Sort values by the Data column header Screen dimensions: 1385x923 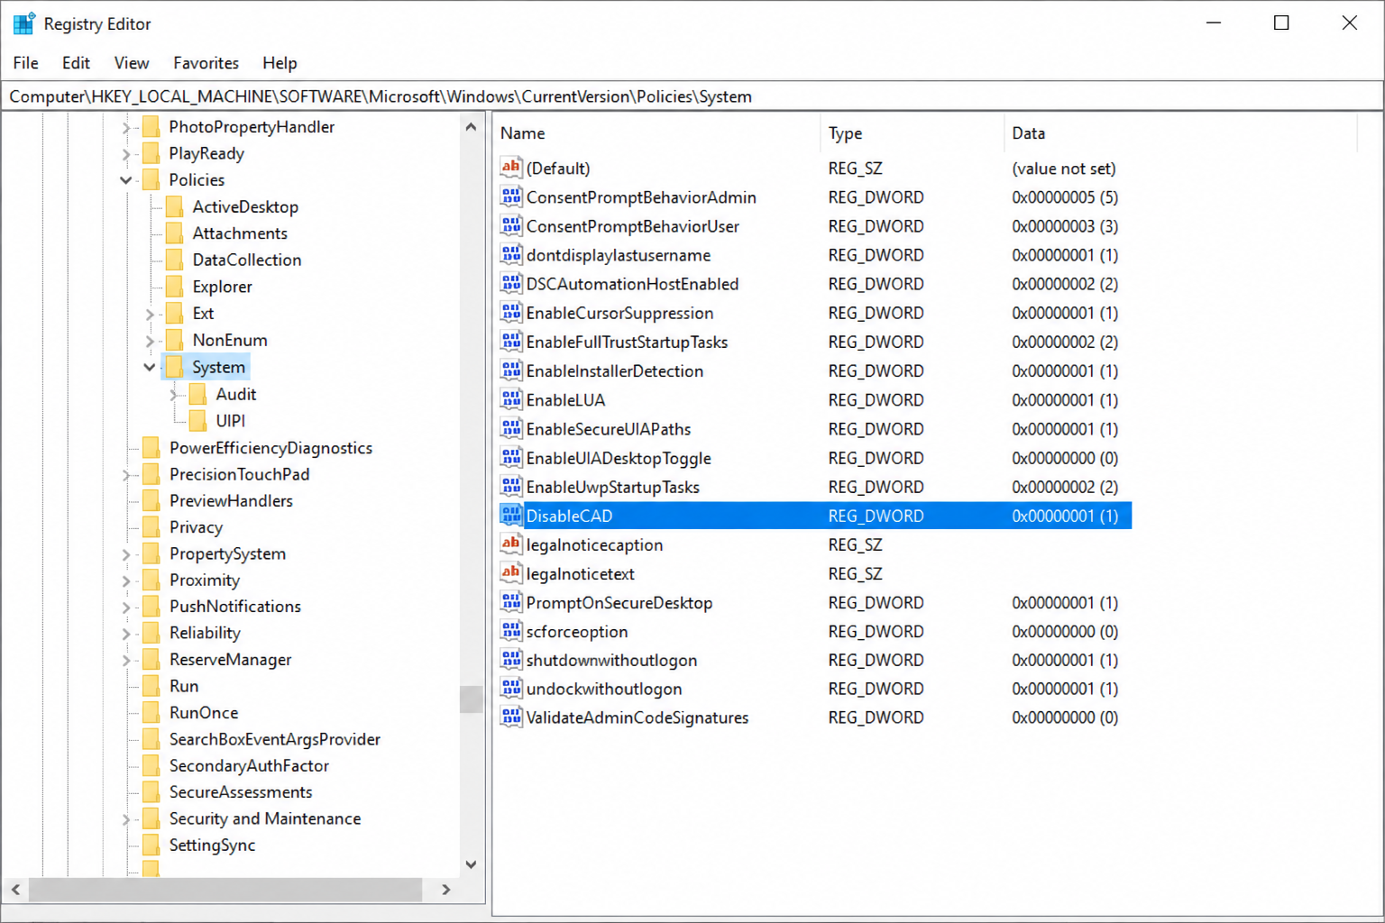(1180, 133)
